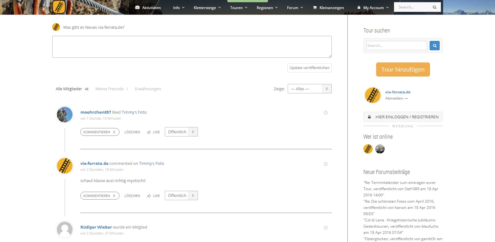This screenshot has width=495, height=242.
Task: Open the 'Zeige: Alles' filter dropdown
Action: click(x=309, y=89)
